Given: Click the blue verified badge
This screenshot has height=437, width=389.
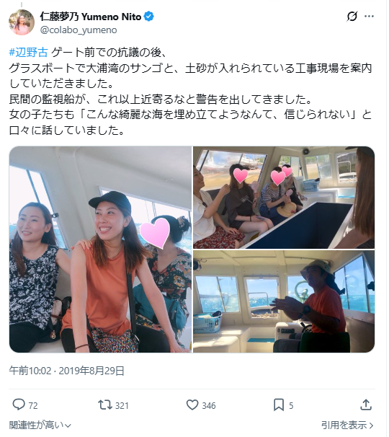Looking at the screenshot, I should tap(150, 17).
